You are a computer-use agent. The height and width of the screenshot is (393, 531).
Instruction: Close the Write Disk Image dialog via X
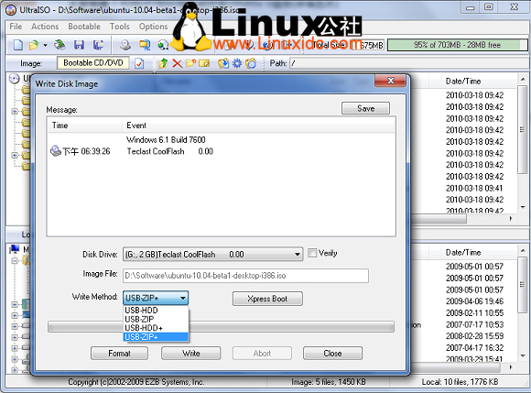click(390, 81)
